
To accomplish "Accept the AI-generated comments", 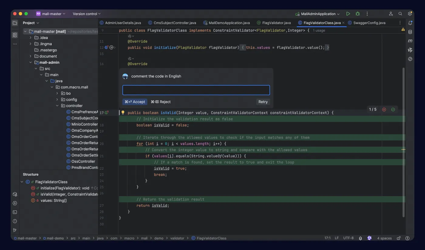I will (x=135, y=102).
